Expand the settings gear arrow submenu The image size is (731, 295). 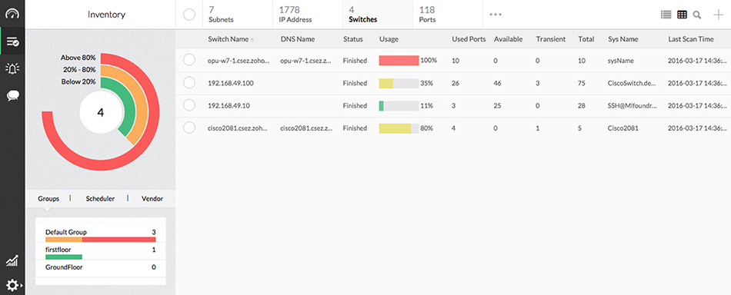[22, 285]
